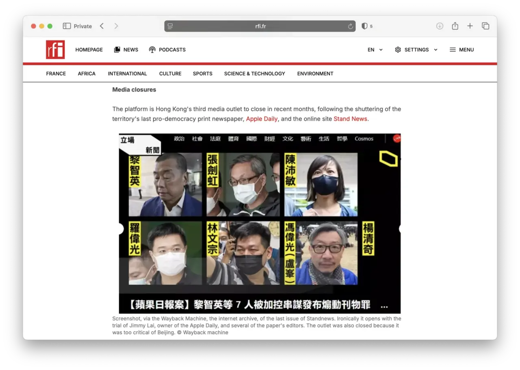This screenshot has height=370, width=520.
Task: Follow the Apple Daily link
Action: [262, 119]
